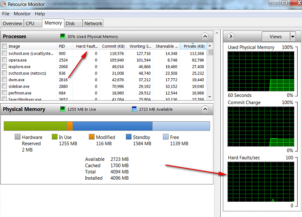
Task: Tick the sidebar.exe checkbox
Action: click(4, 86)
